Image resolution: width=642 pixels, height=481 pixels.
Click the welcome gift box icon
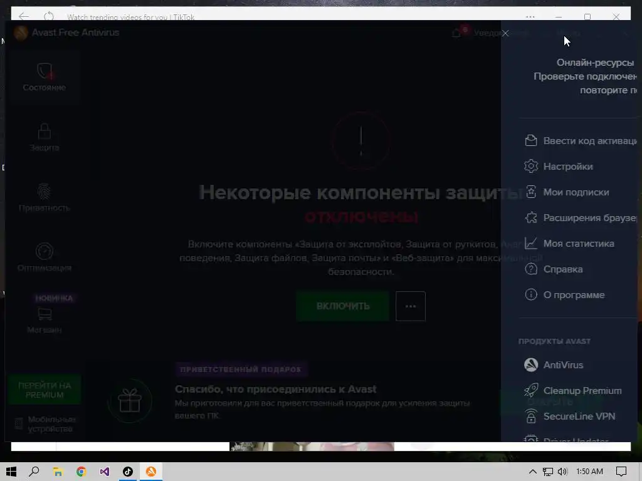(130, 401)
